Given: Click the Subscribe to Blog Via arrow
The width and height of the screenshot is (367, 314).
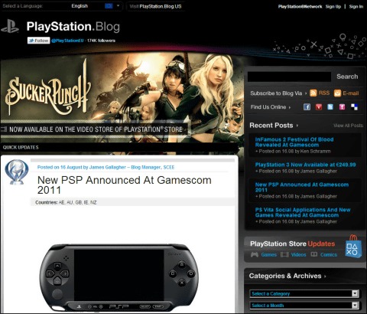Looking at the screenshot, I should pyautogui.click(x=306, y=93).
